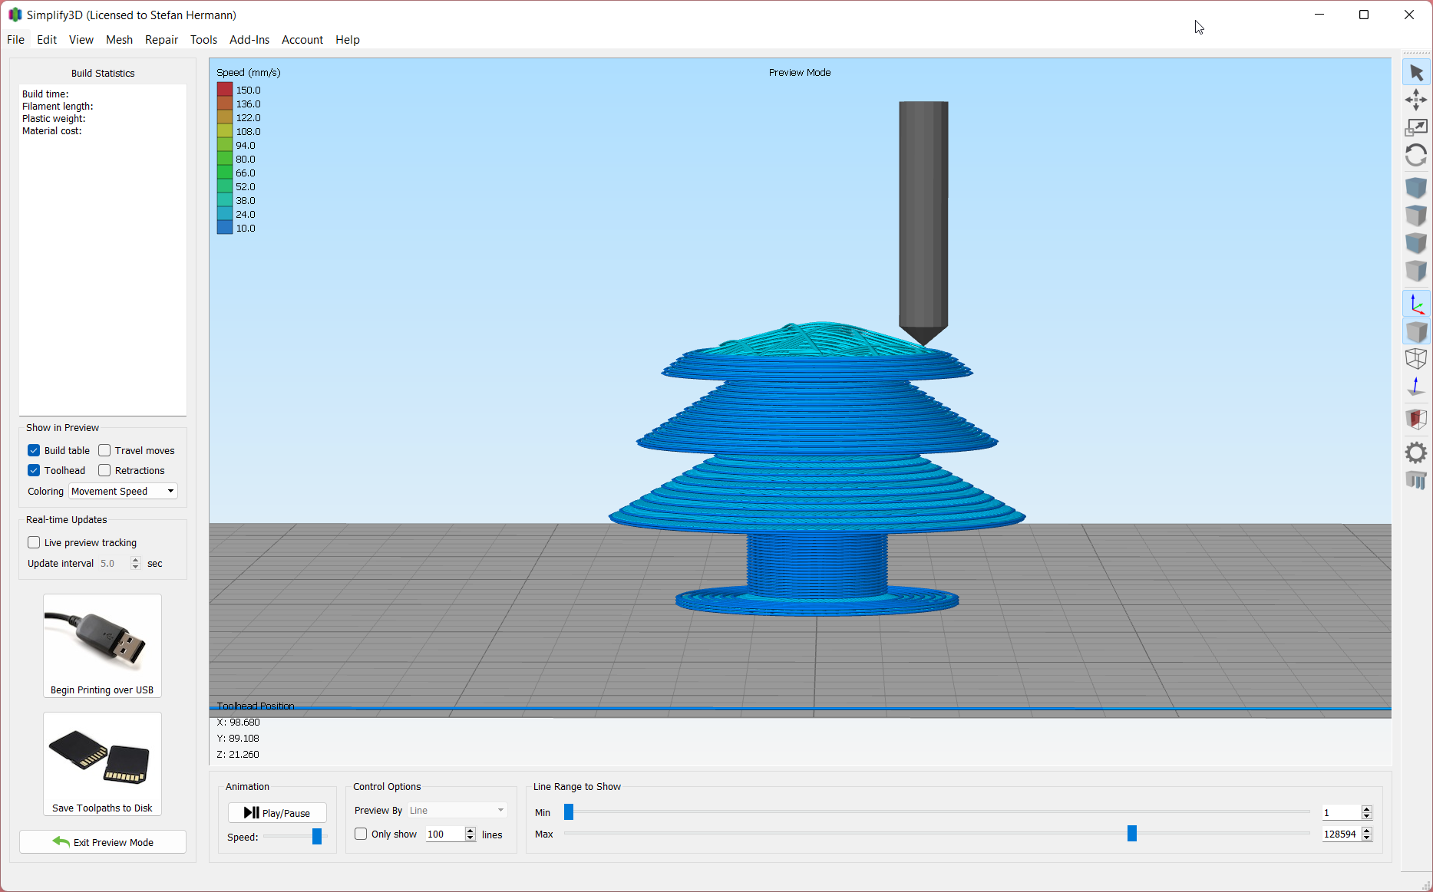Viewport: 1433px width, 892px height.
Task: Open the Preview By selector
Action: [x=456, y=810]
